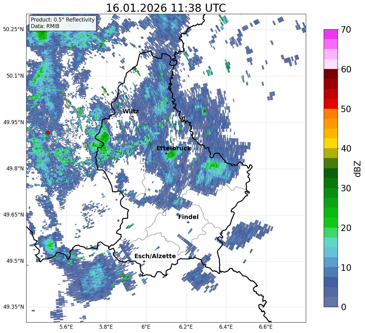
Task: Click the 5.8°E longitude label
Action: (x=106, y=327)
